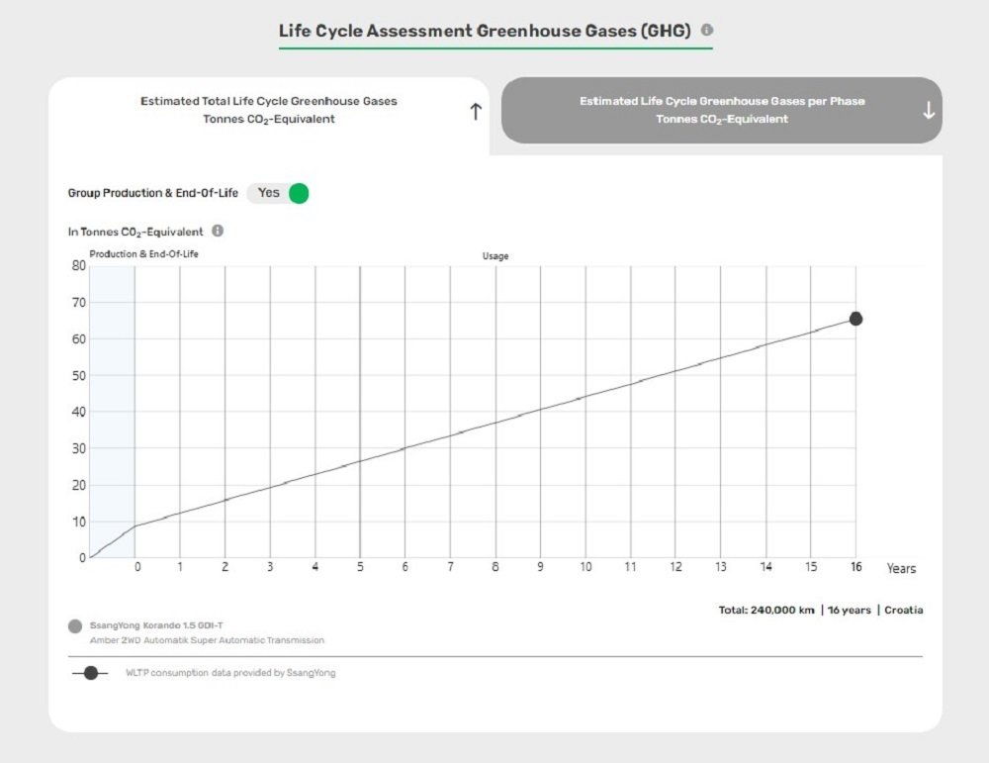Click WLTP consumption data provided by SsangYong text

coord(230,673)
